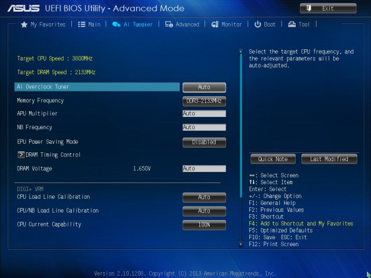Click the Monitor tab thermometer icon
This screenshot has height=278, width=371.
click(x=215, y=24)
